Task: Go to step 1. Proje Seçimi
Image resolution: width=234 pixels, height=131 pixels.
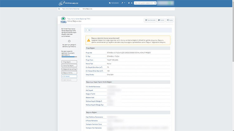Action: point(69,62)
